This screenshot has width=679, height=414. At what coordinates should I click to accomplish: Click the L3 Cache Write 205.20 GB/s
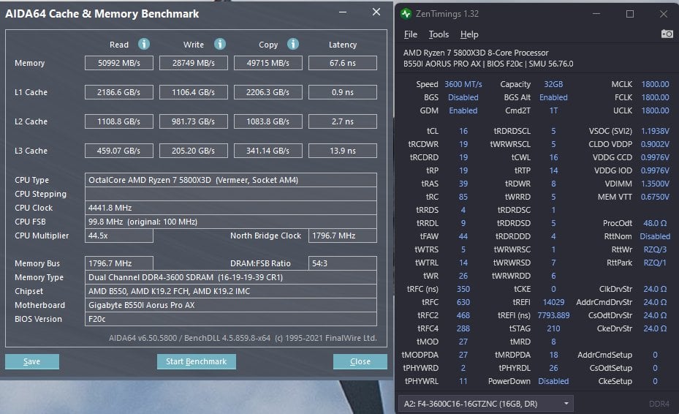tap(194, 151)
